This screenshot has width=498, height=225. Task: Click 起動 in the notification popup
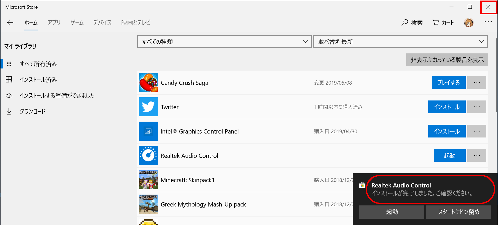click(x=392, y=212)
